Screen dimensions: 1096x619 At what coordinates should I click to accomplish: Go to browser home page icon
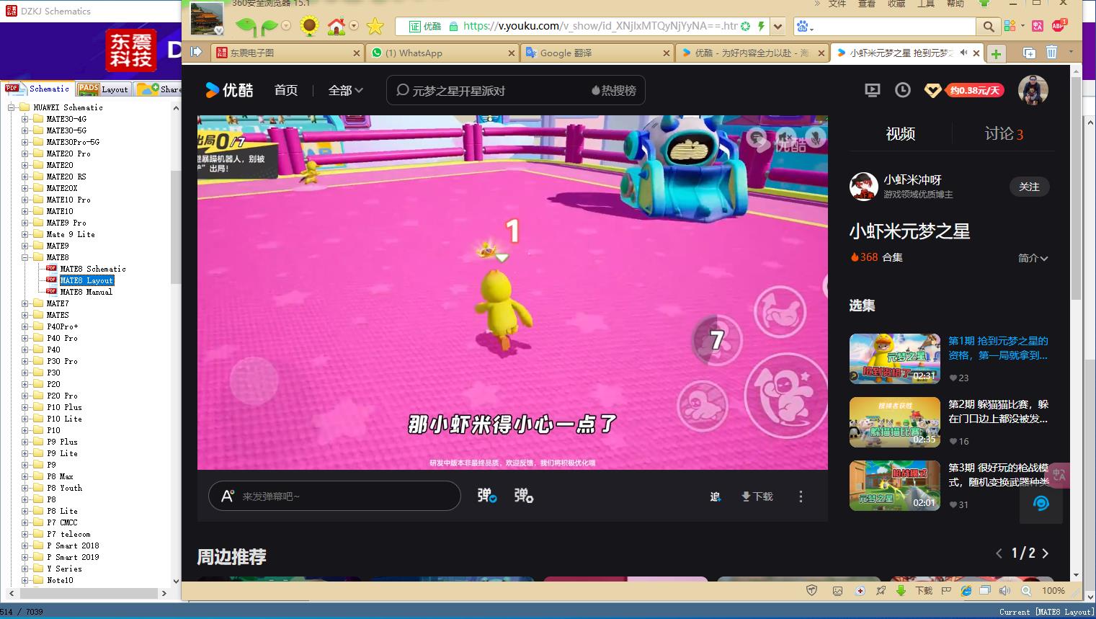(336, 27)
